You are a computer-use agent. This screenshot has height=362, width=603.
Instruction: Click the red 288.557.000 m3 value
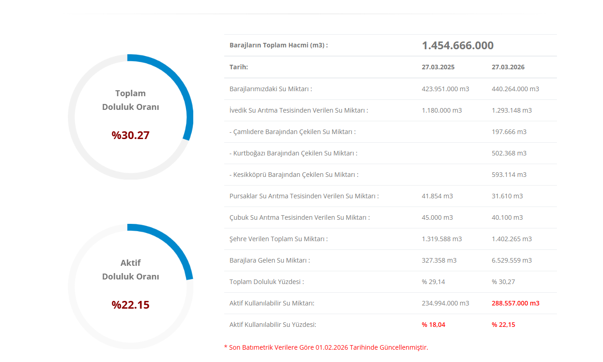point(515,303)
